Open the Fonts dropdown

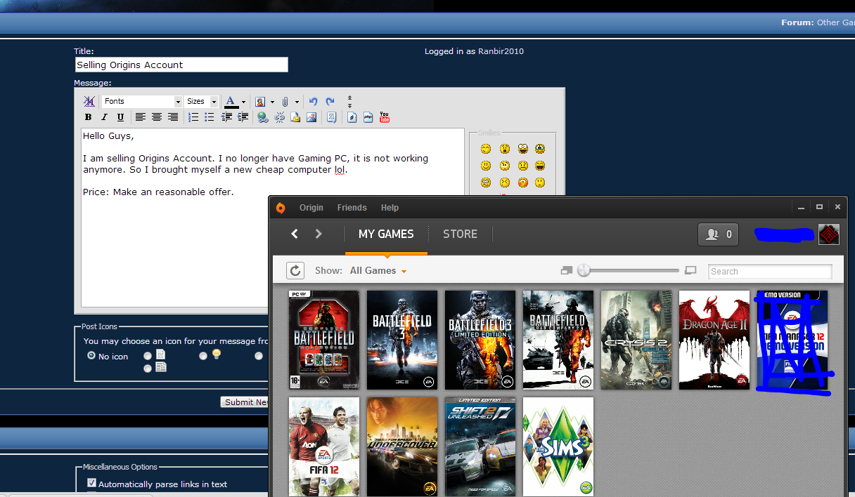[142, 102]
